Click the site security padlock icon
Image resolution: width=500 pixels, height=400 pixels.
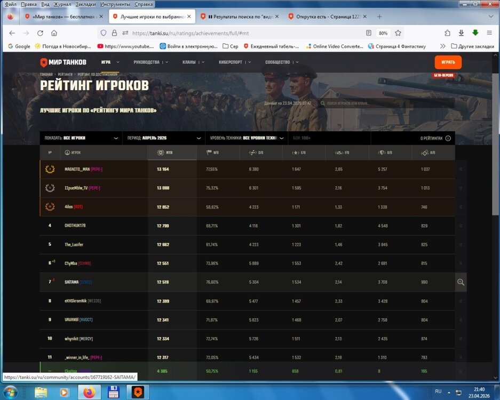pos(114,33)
